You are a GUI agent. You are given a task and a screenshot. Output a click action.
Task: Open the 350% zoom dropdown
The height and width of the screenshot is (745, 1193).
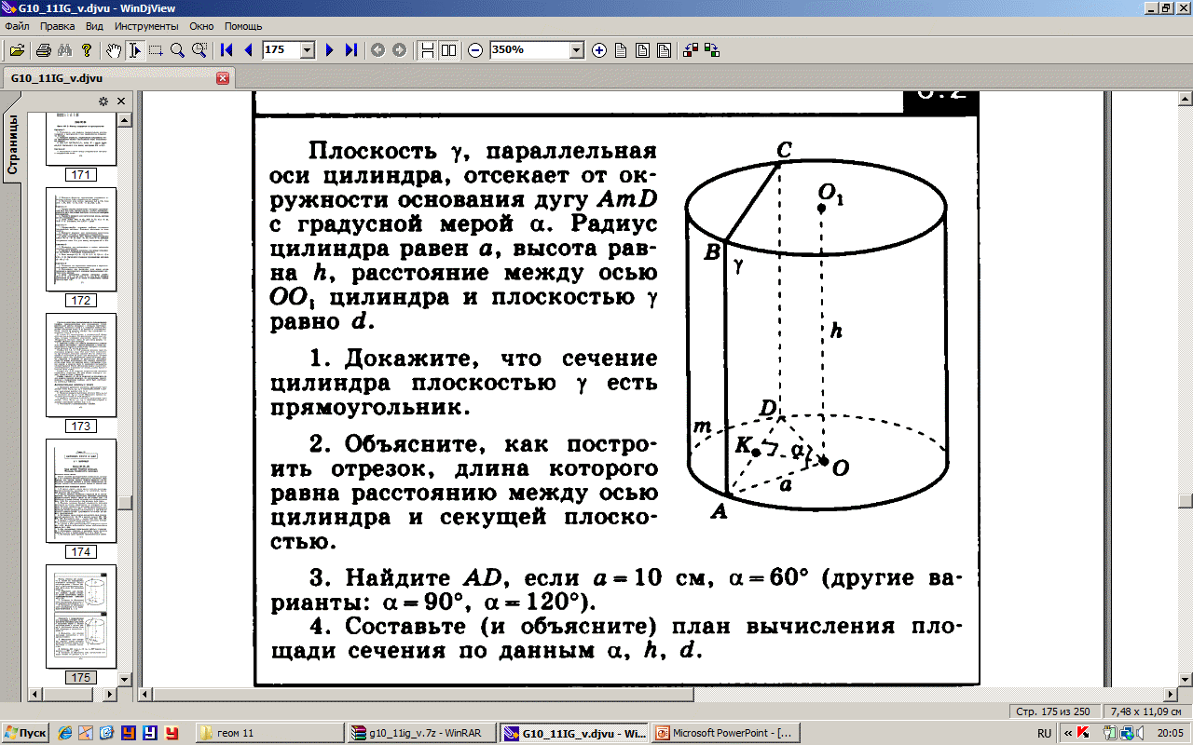click(576, 50)
